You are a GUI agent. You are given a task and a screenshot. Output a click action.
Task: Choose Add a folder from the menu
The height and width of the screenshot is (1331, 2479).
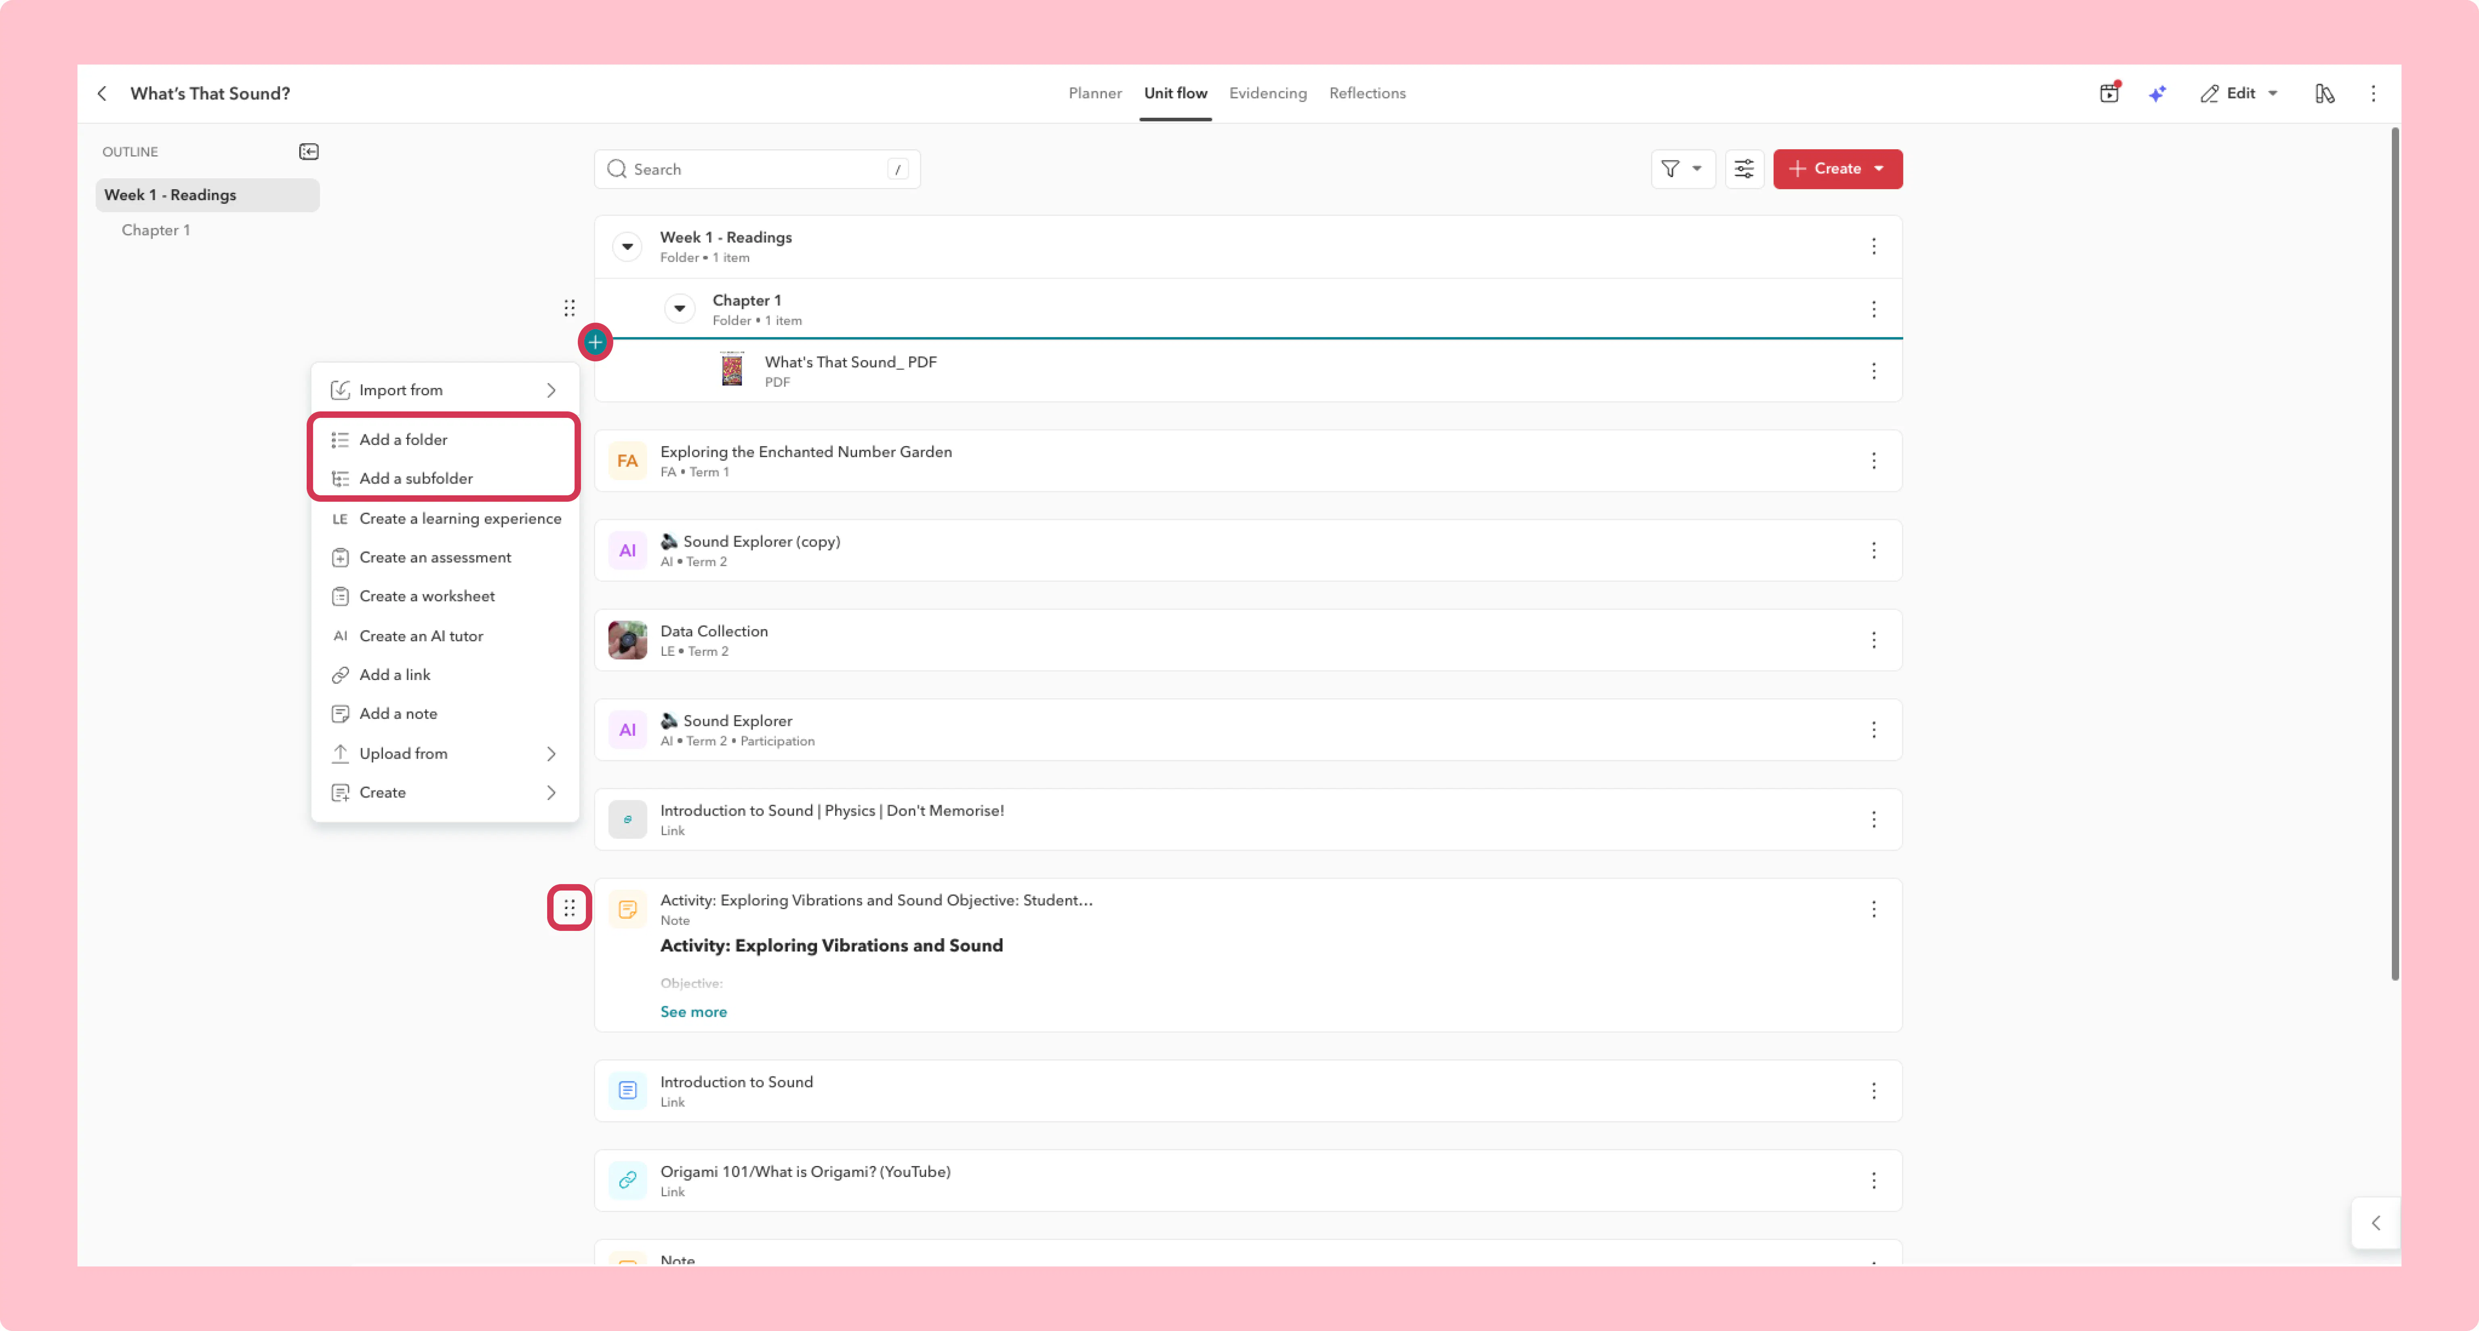click(x=445, y=440)
